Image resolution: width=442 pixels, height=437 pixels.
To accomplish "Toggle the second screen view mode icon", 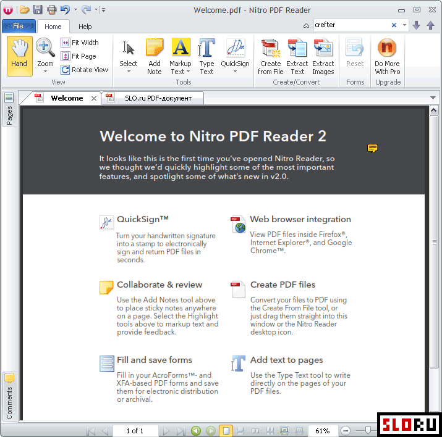I will [299, 431].
